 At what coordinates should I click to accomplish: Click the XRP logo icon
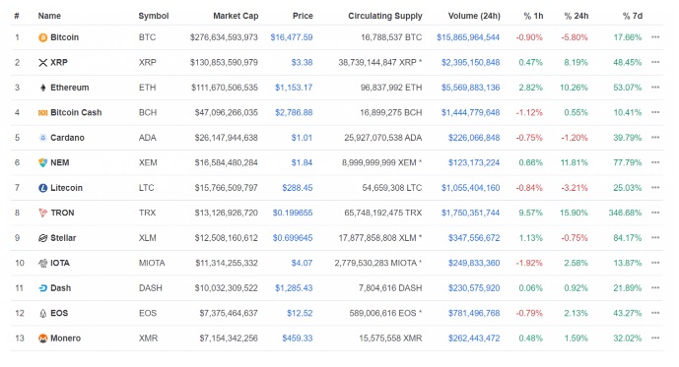tap(42, 63)
